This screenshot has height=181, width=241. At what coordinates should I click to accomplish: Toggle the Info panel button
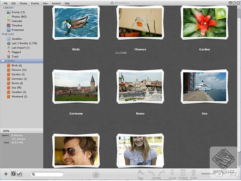click(14, 174)
